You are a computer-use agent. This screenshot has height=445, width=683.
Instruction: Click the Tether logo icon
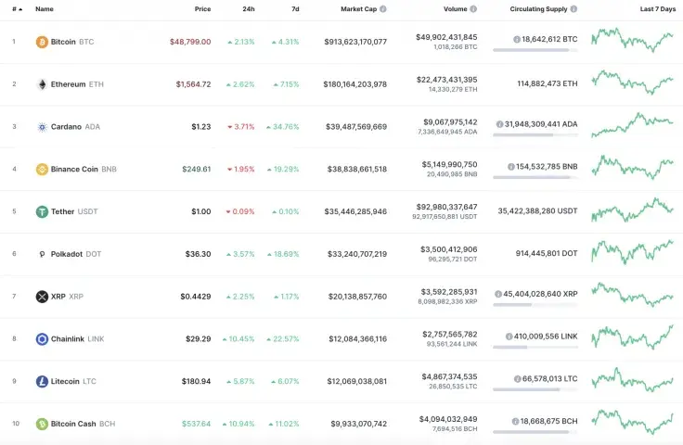click(x=42, y=211)
